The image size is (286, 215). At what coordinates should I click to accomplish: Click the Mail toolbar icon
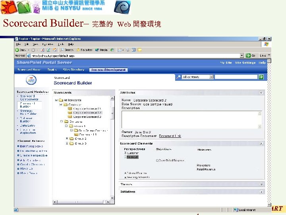pos(120,50)
